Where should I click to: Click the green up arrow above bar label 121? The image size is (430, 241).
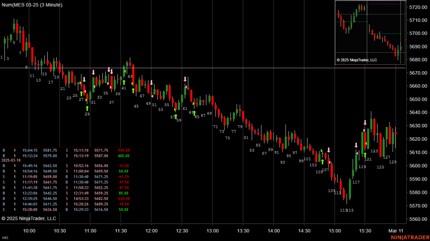[x=365, y=154]
